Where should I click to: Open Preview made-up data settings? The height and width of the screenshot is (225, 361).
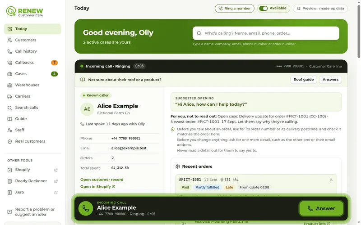[x=320, y=8]
